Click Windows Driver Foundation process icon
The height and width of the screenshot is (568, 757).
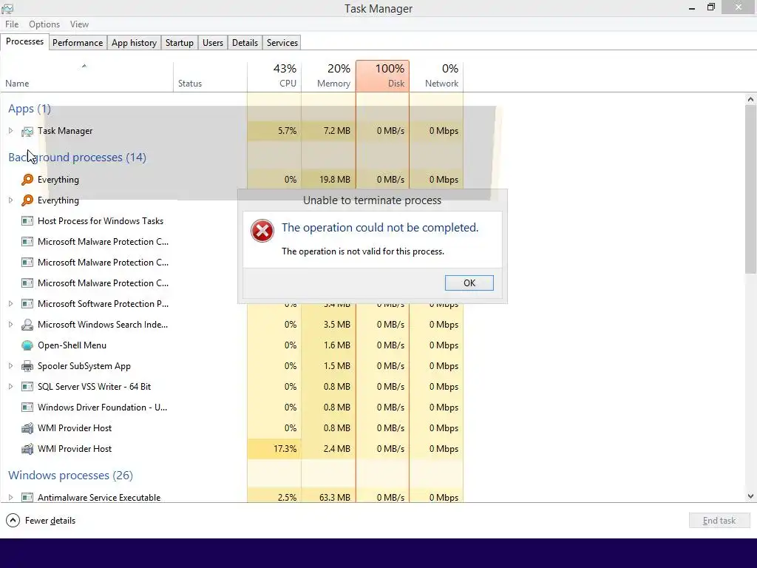click(x=27, y=408)
